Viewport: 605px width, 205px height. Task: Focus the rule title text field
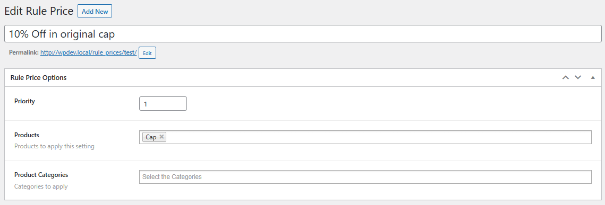click(303, 34)
